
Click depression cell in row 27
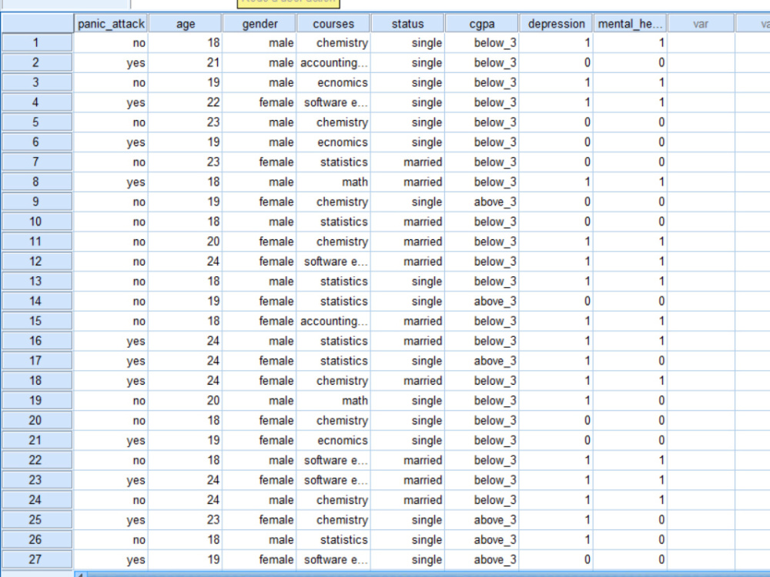click(x=557, y=559)
